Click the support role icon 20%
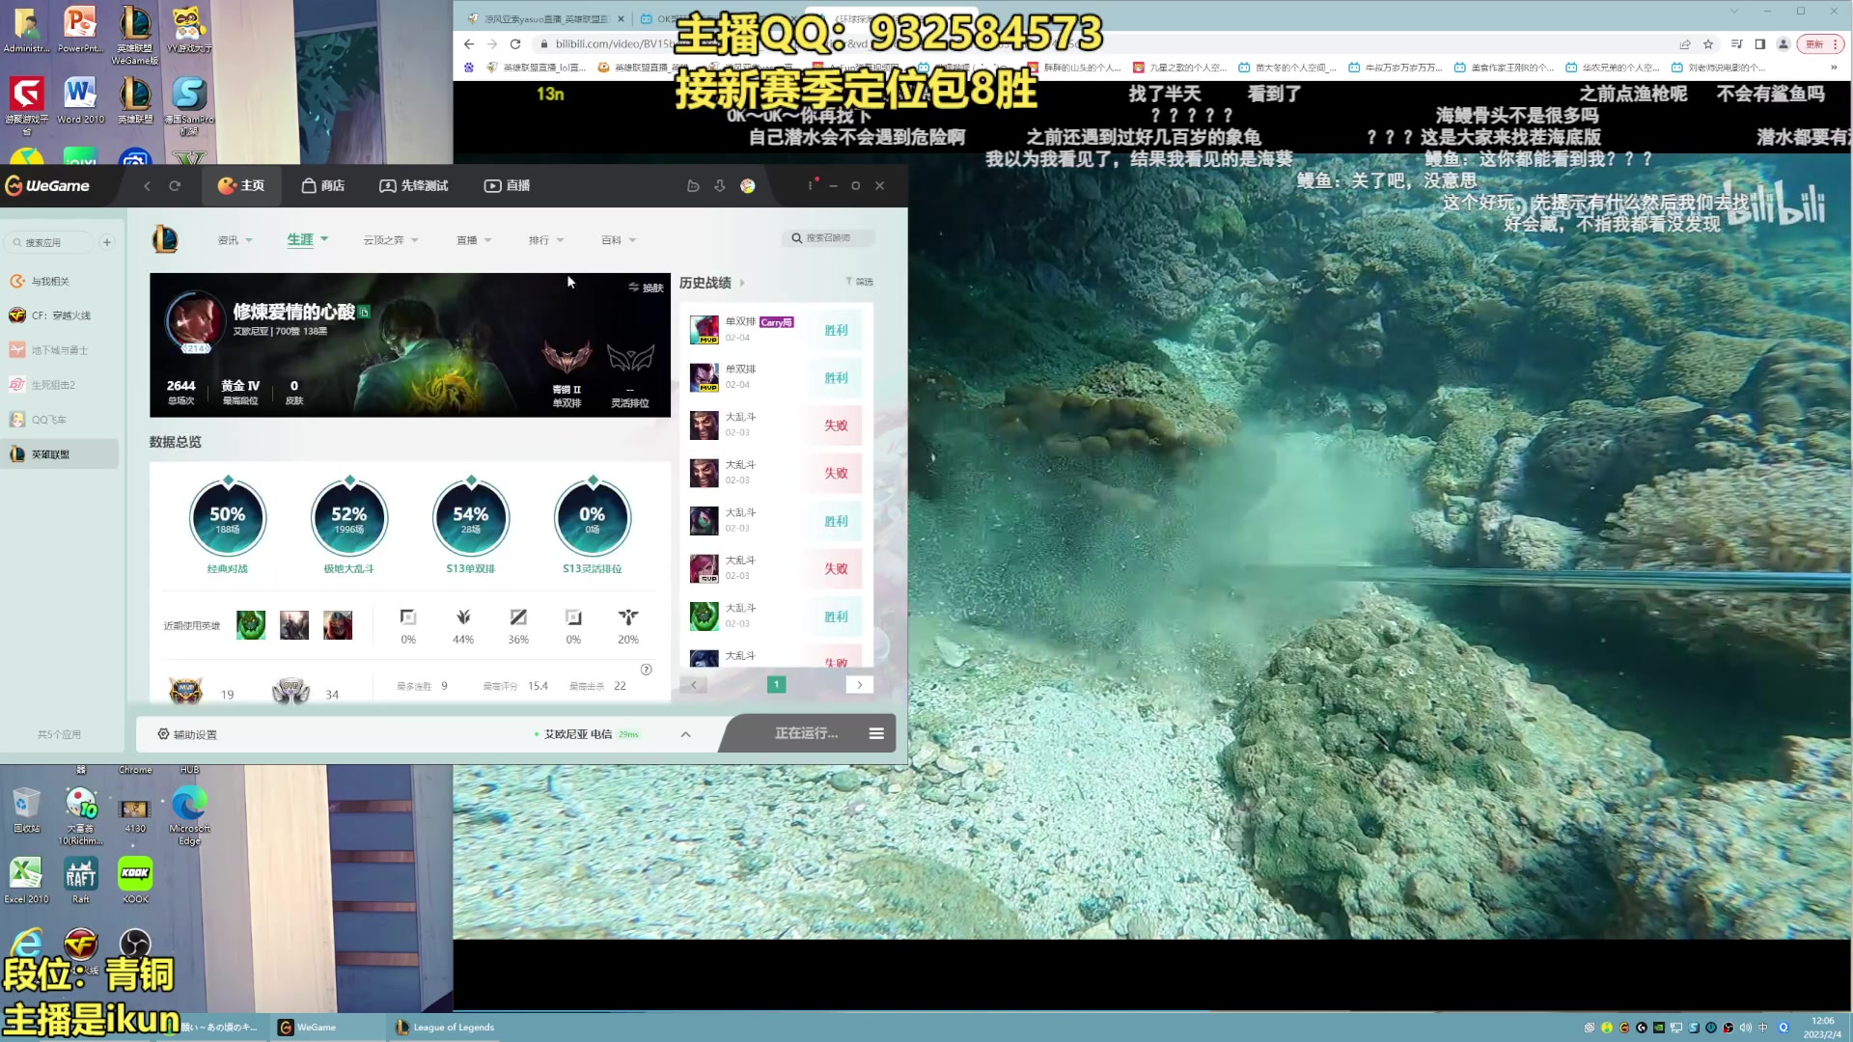The height and width of the screenshot is (1042, 1853). click(x=628, y=617)
